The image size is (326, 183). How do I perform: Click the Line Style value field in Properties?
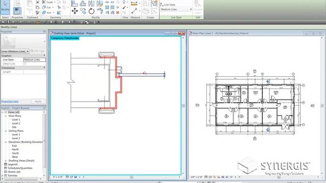(34, 60)
